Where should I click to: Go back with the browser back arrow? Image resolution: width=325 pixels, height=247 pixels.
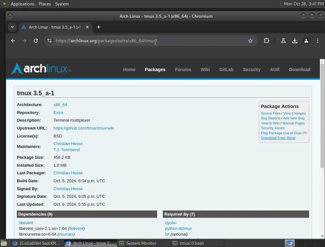13,41
